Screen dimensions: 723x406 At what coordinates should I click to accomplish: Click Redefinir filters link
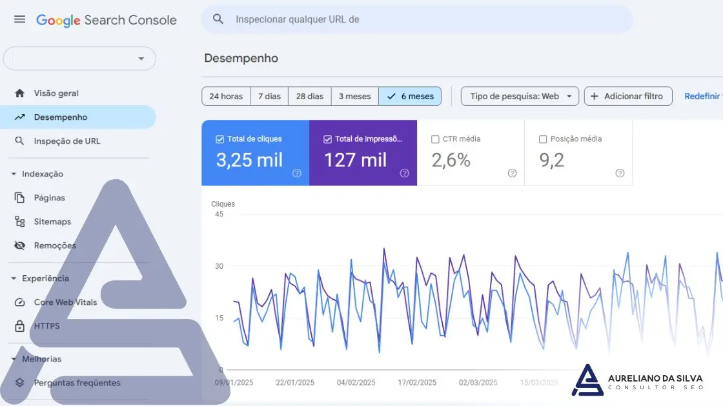703,96
